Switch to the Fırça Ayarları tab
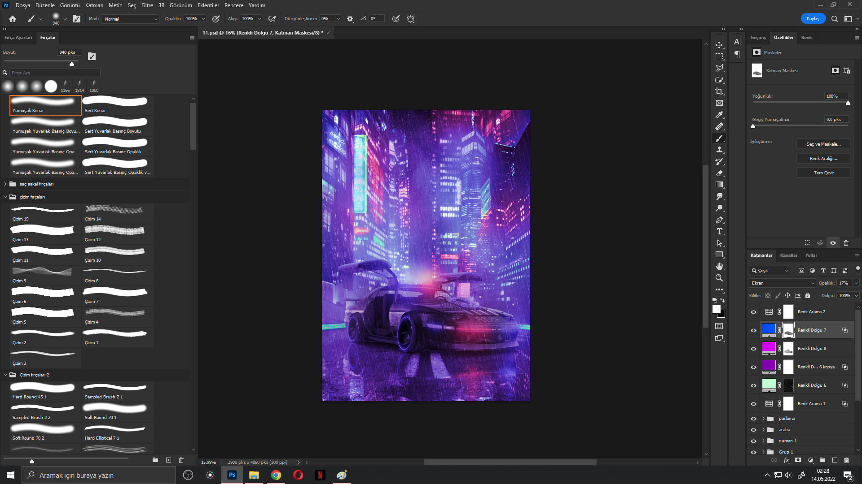 [x=18, y=38]
